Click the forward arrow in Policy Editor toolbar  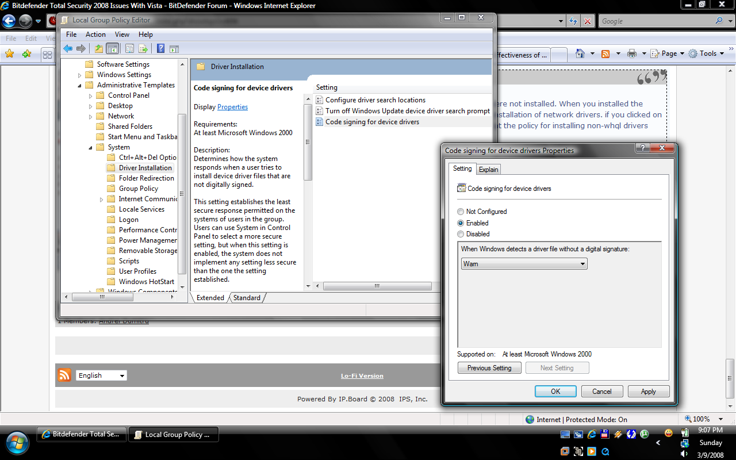(81, 49)
